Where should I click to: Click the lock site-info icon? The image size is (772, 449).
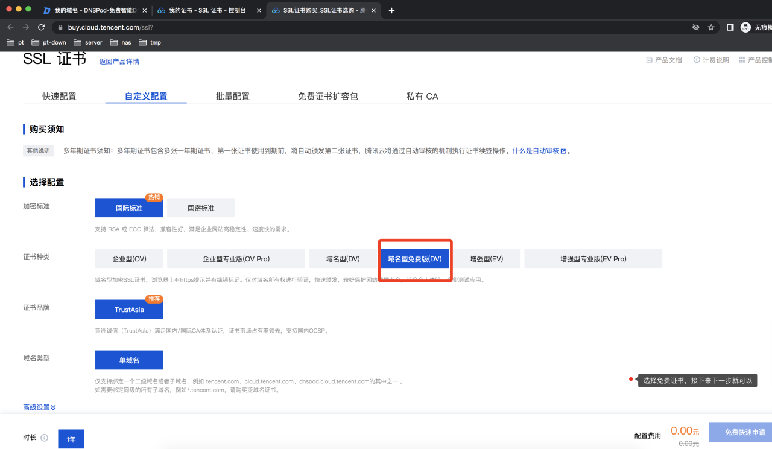(x=60, y=27)
